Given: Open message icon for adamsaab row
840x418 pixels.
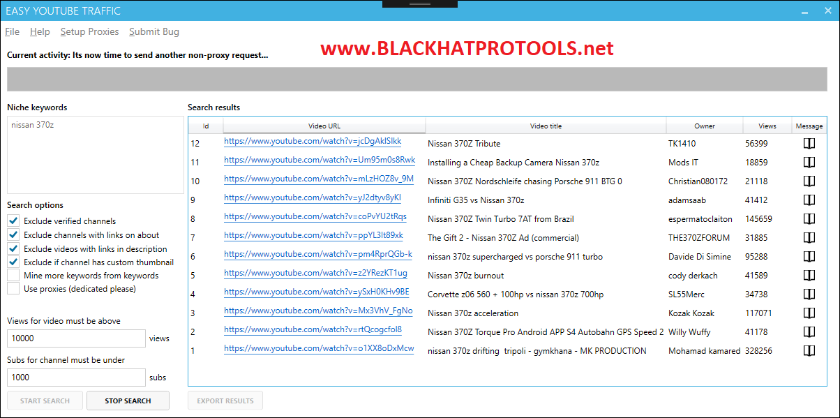Looking at the screenshot, I should click(x=809, y=200).
